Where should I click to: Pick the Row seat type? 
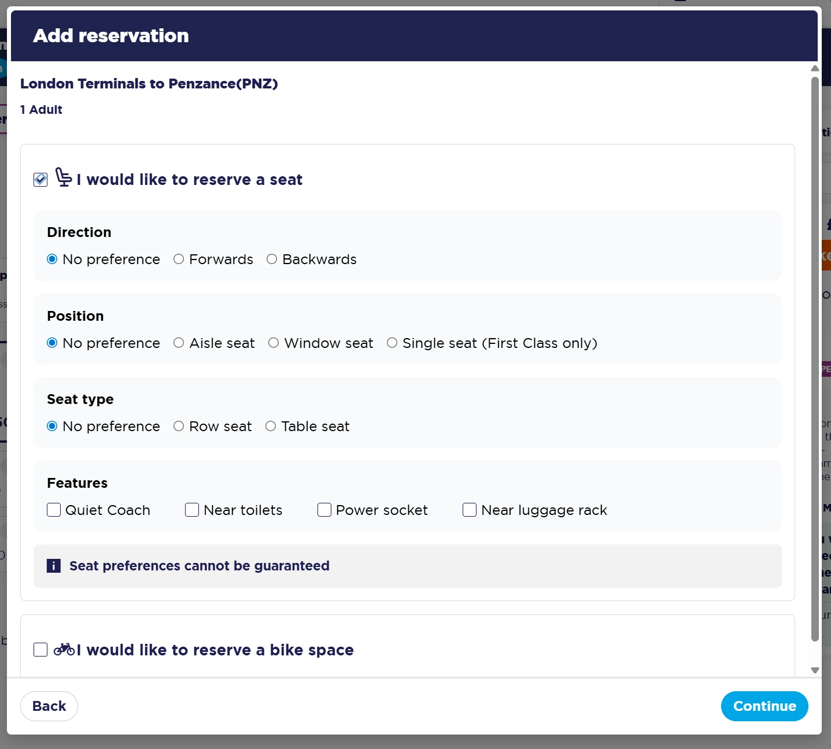click(x=179, y=427)
